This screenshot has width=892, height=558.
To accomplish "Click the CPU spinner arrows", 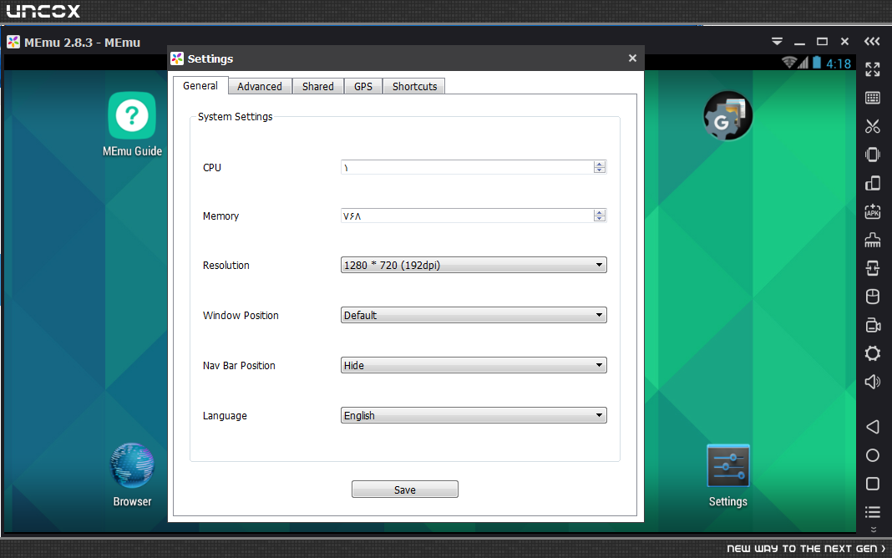I will (x=600, y=167).
